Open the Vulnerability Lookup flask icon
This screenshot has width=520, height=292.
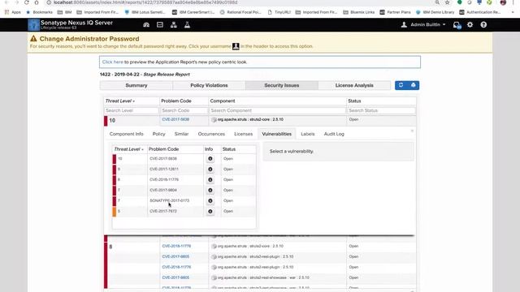coord(187,25)
